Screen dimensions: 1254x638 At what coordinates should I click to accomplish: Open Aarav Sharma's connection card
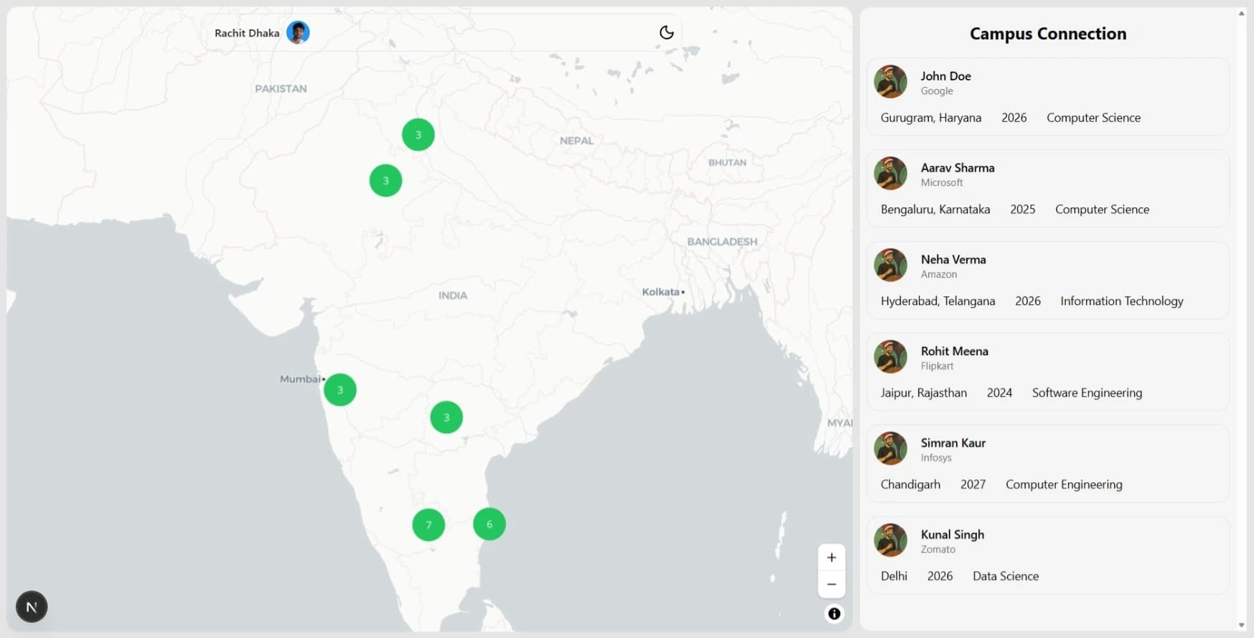pos(1047,188)
